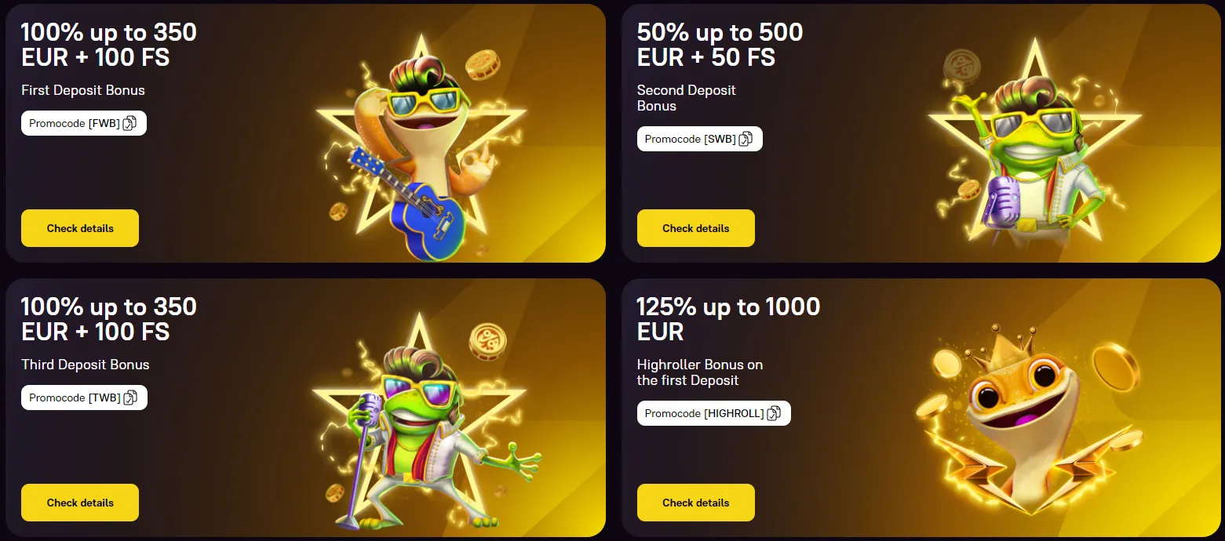Copy the HIGHROLL promocode using its copy icon
1225x541 pixels.
(x=775, y=413)
